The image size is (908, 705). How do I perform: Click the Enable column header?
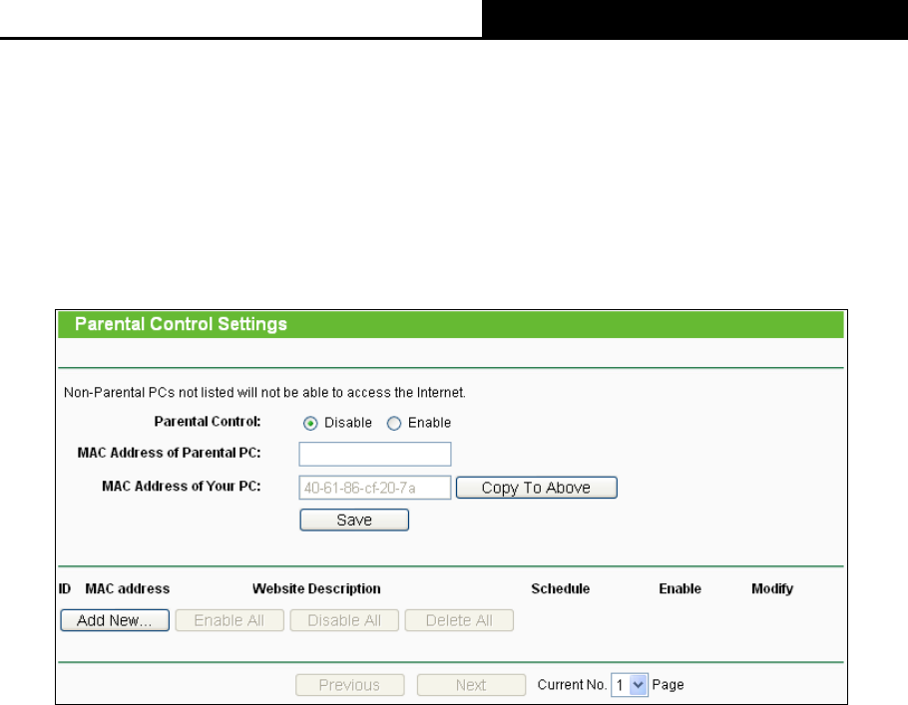680,588
